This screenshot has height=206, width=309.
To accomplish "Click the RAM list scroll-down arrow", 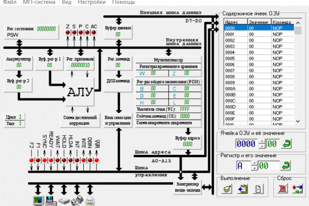I will [x=298, y=121].
